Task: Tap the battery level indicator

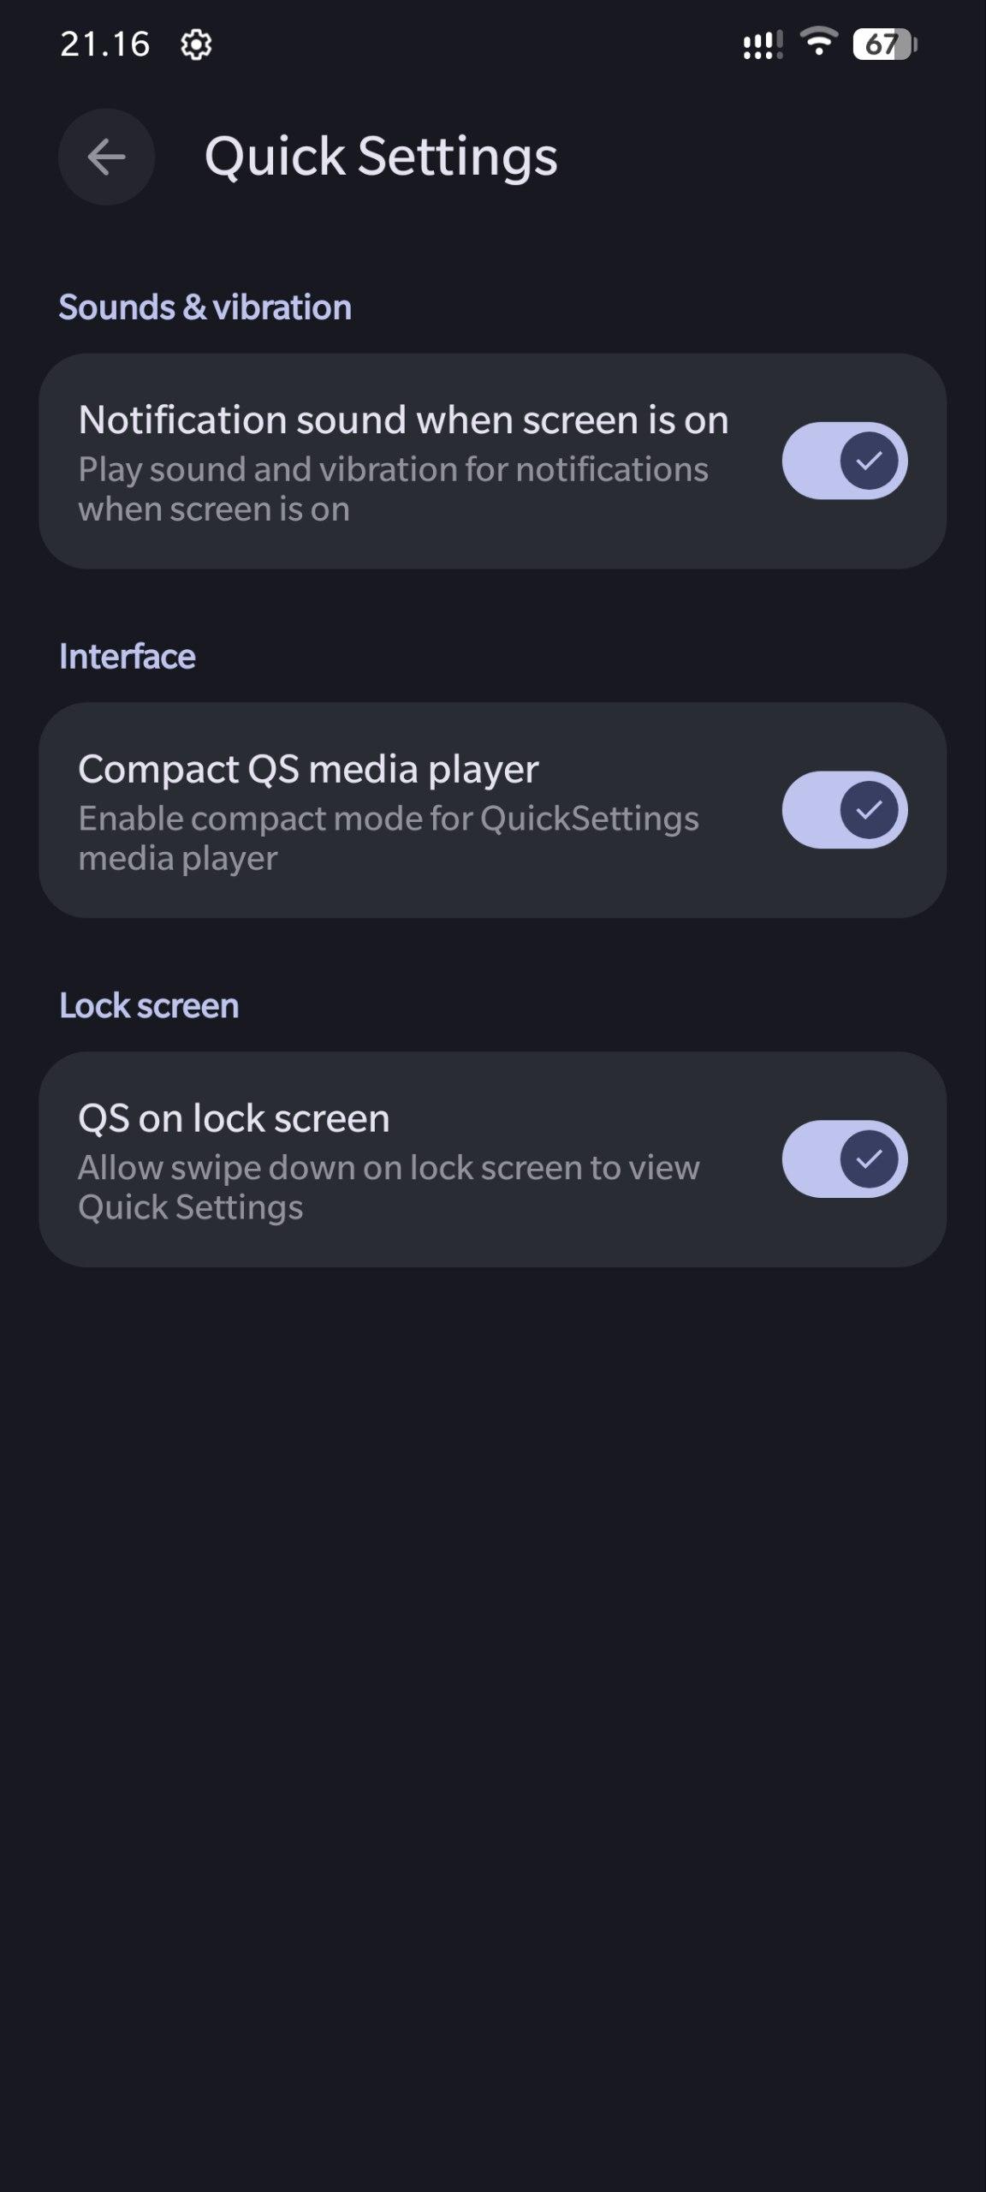Action: [884, 45]
